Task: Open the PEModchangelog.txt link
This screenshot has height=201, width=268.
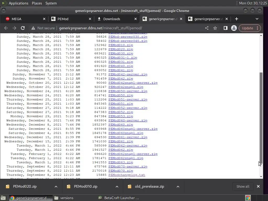Action: [127, 175]
